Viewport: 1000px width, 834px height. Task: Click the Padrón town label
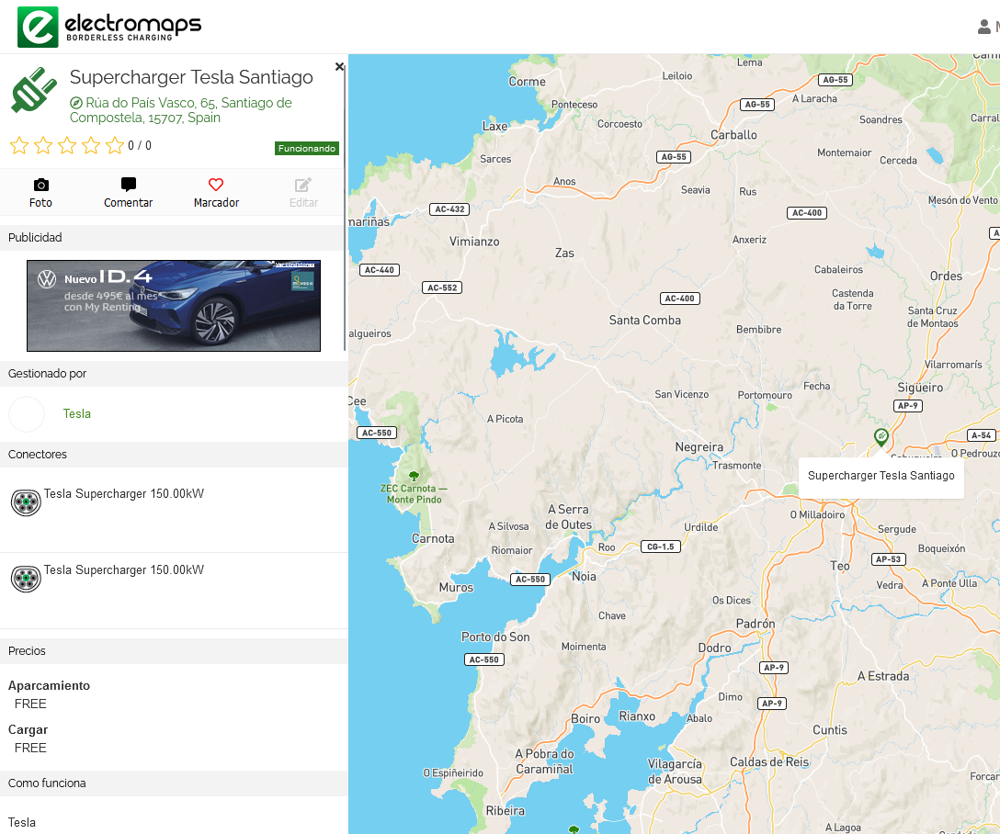pos(756,624)
